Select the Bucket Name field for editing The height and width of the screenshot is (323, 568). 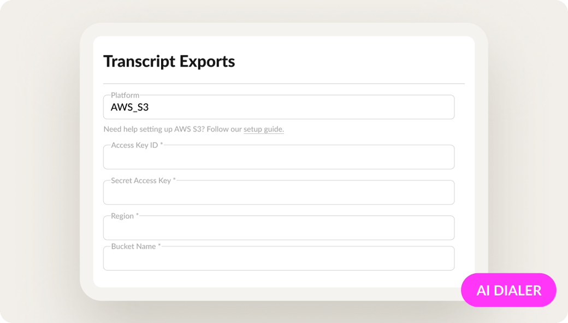[279, 258]
